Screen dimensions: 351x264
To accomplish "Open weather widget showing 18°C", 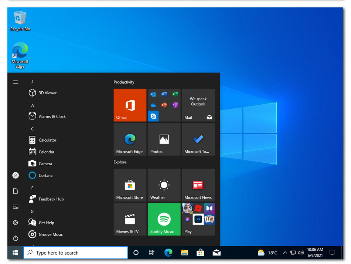I will pos(267,253).
